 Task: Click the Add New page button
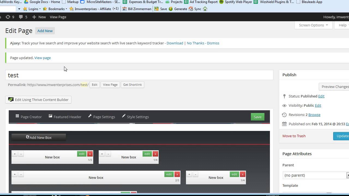45,31
